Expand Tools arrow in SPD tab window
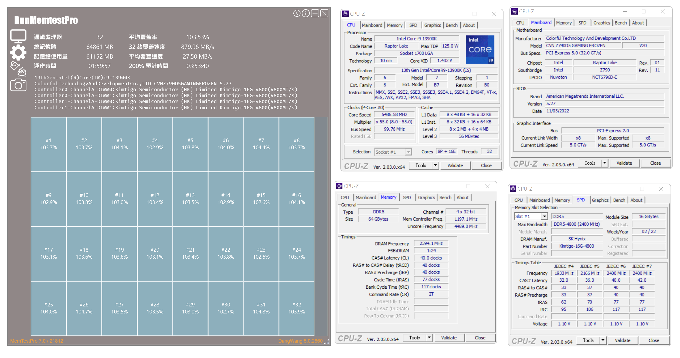This screenshot has height=358, width=680. tap(603, 340)
